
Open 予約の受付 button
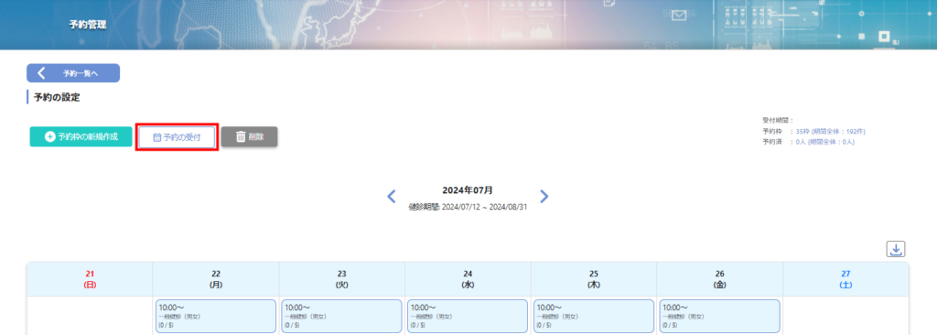coord(177,137)
